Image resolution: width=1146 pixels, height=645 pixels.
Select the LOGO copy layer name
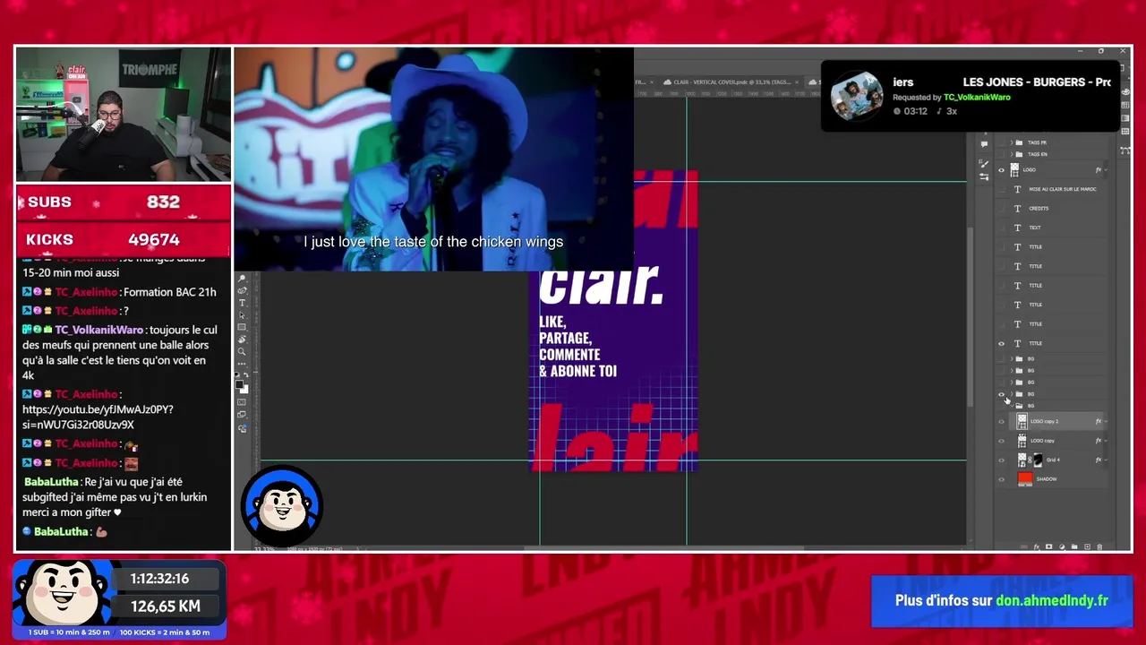click(x=1042, y=441)
